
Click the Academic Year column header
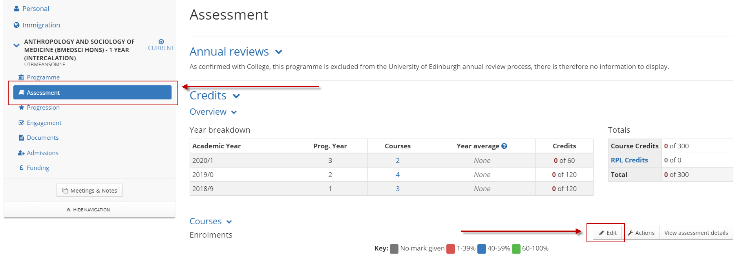click(241, 146)
